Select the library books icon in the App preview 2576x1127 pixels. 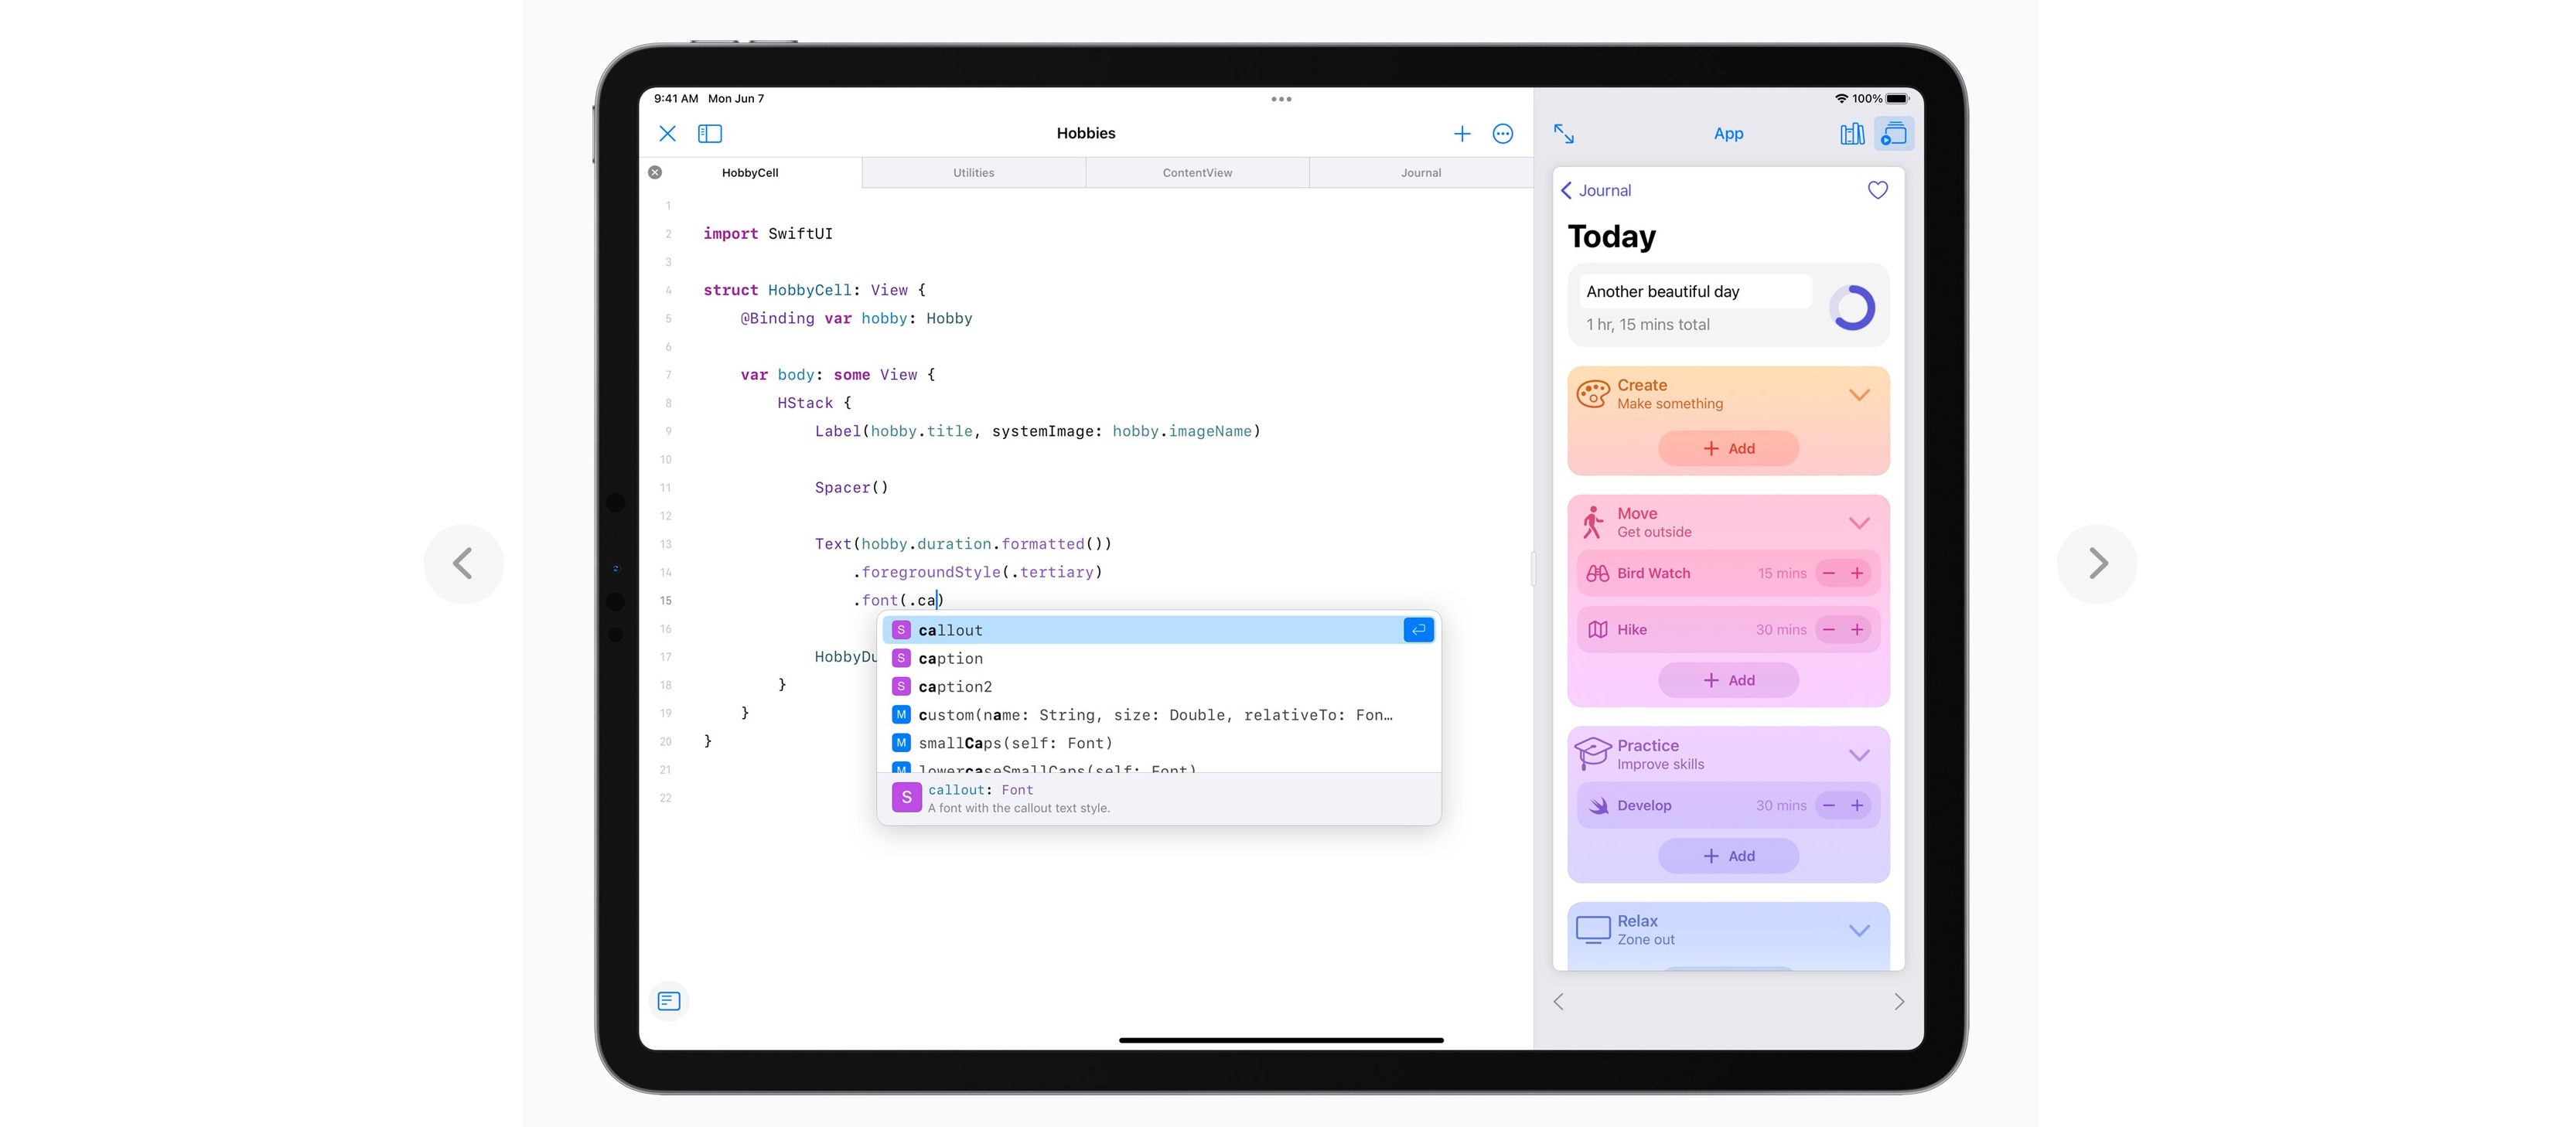click(x=1852, y=133)
